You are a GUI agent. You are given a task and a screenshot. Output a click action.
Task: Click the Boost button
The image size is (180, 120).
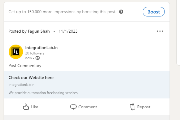click(154, 12)
